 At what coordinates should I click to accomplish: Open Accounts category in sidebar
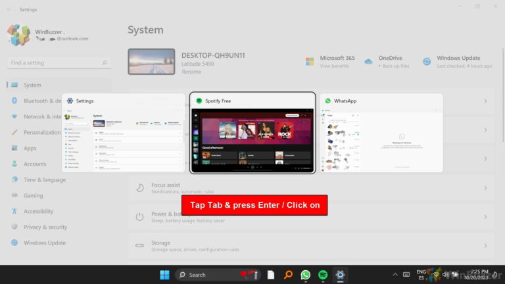click(35, 164)
